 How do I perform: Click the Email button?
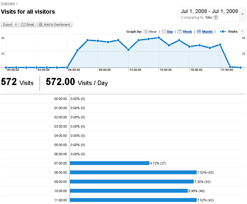28,25
